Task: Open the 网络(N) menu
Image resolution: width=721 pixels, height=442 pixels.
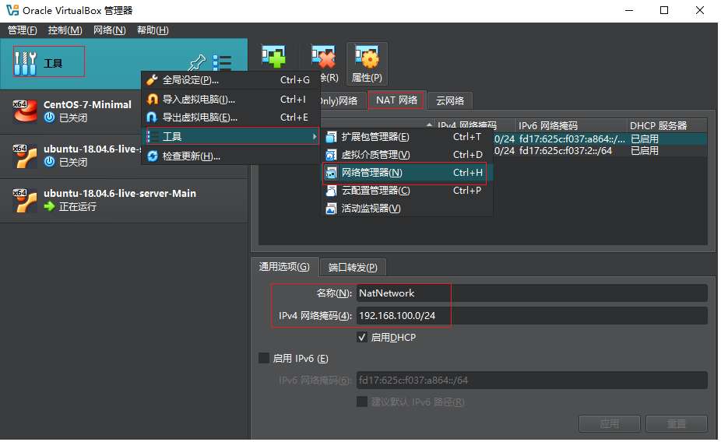Action: click(x=110, y=30)
